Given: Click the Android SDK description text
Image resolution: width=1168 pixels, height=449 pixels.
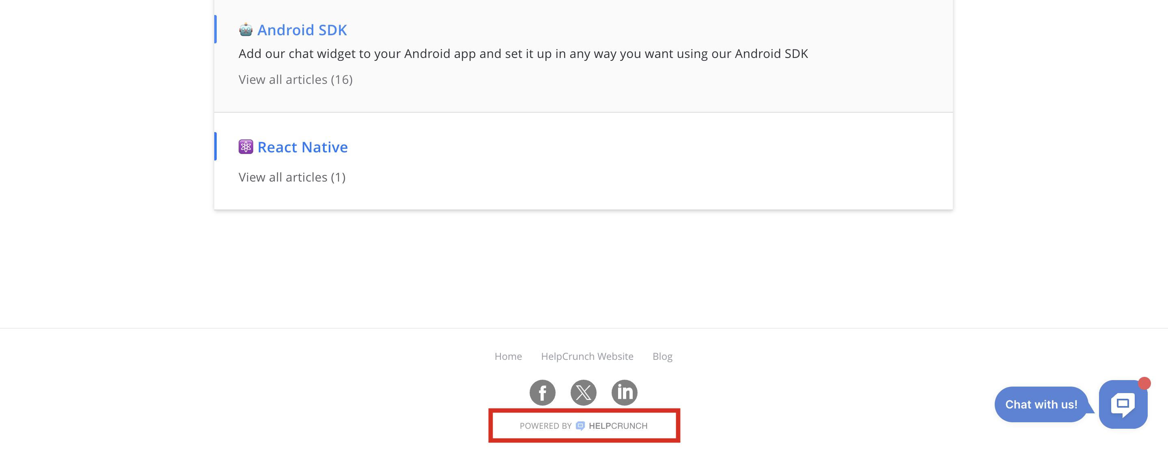Looking at the screenshot, I should click(523, 54).
